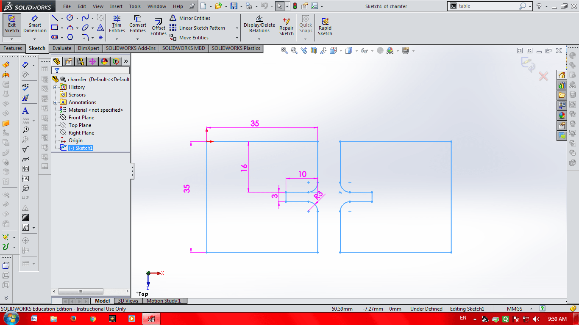Switch to the Evaluate tab
This screenshot has width=579, height=325.
(x=62, y=48)
